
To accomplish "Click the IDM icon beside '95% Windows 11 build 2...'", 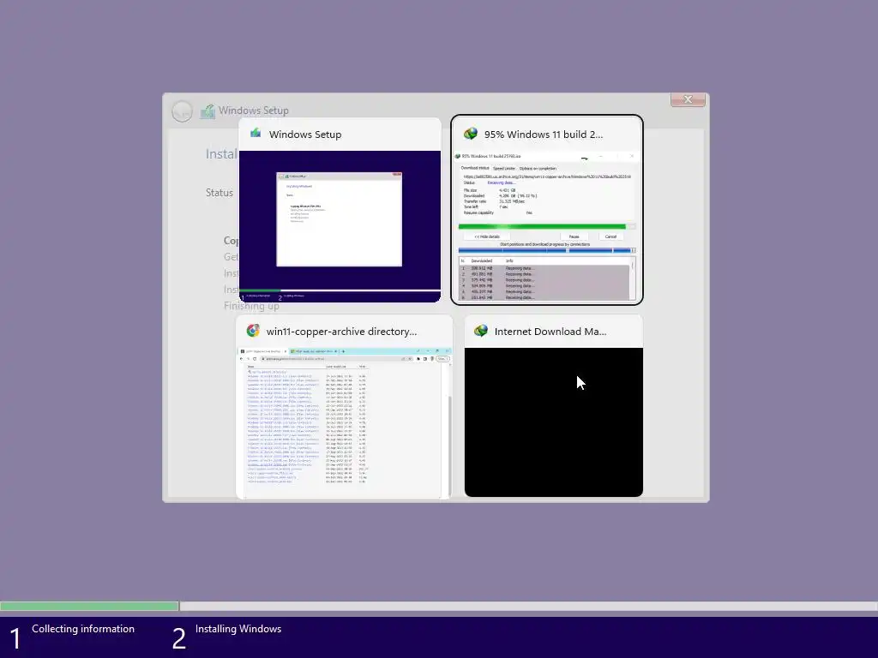I will tap(471, 134).
